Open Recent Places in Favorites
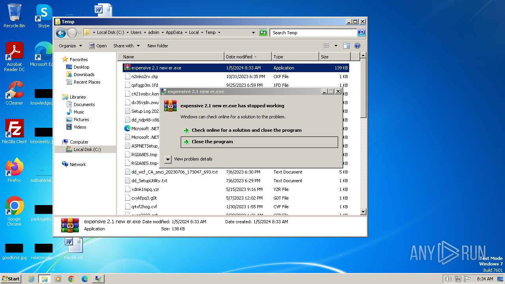 pyautogui.click(x=87, y=82)
